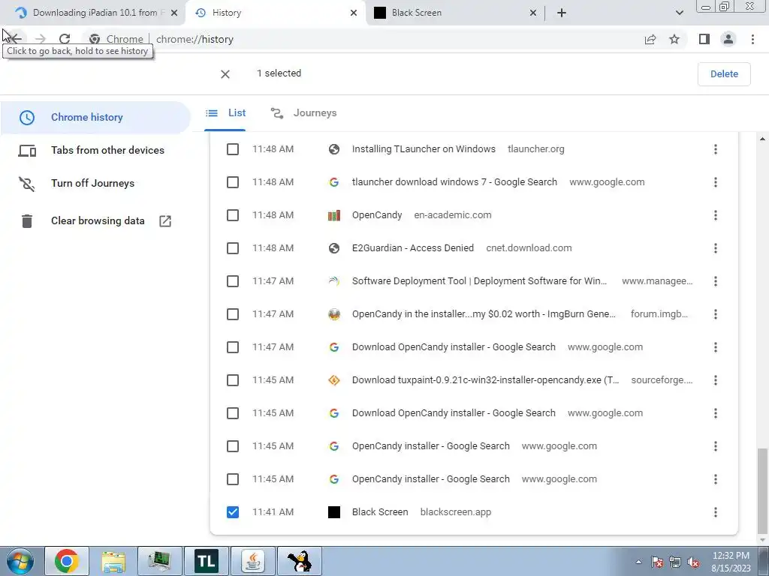Click the Action Center flag tray icon
The width and height of the screenshot is (769, 576).
coord(656,562)
